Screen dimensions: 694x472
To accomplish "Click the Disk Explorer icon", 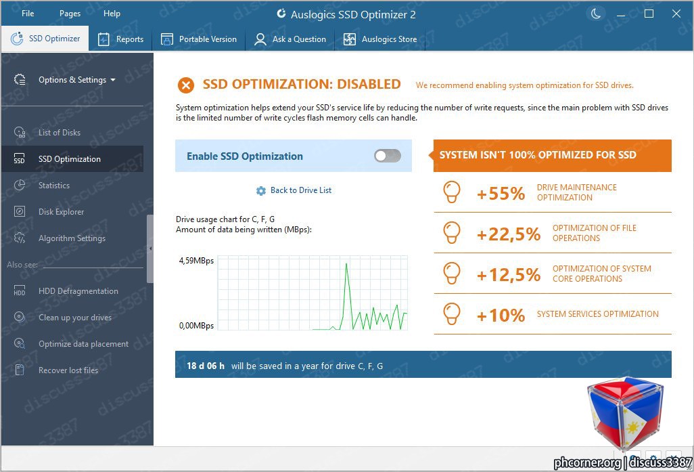I will click(20, 211).
